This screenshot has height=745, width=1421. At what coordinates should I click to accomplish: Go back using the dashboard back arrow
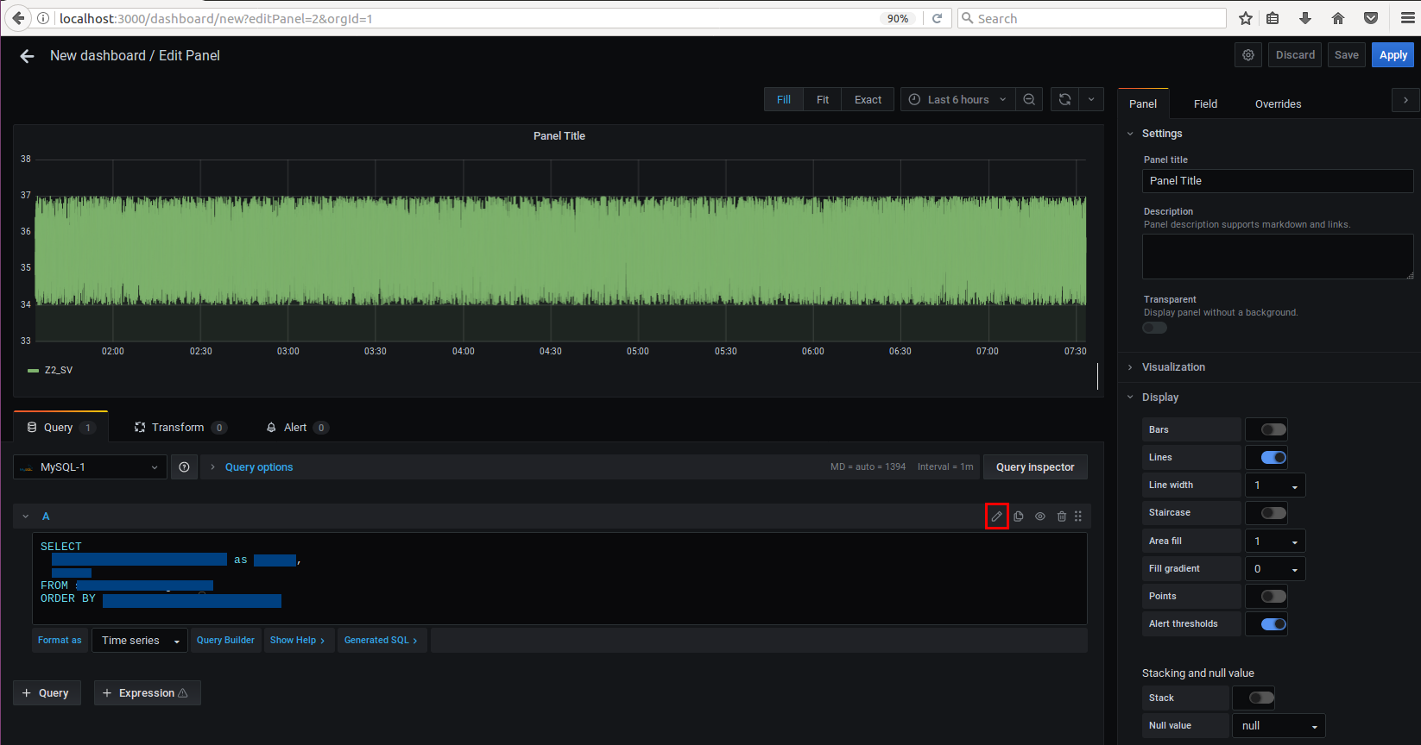point(27,56)
